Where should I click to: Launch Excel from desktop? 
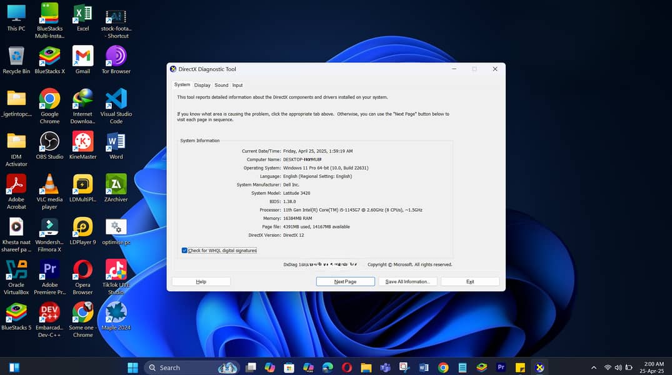pos(83,17)
